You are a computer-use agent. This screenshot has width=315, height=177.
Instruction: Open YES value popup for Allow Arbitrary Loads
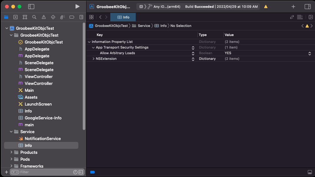click(310, 53)
